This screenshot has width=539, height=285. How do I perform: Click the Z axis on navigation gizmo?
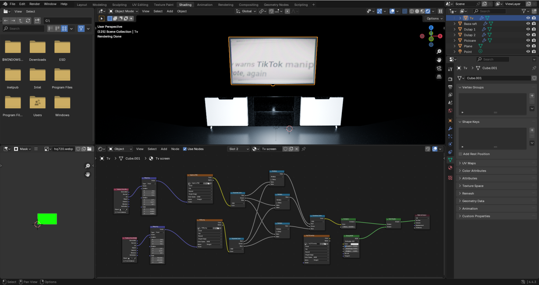431,28
